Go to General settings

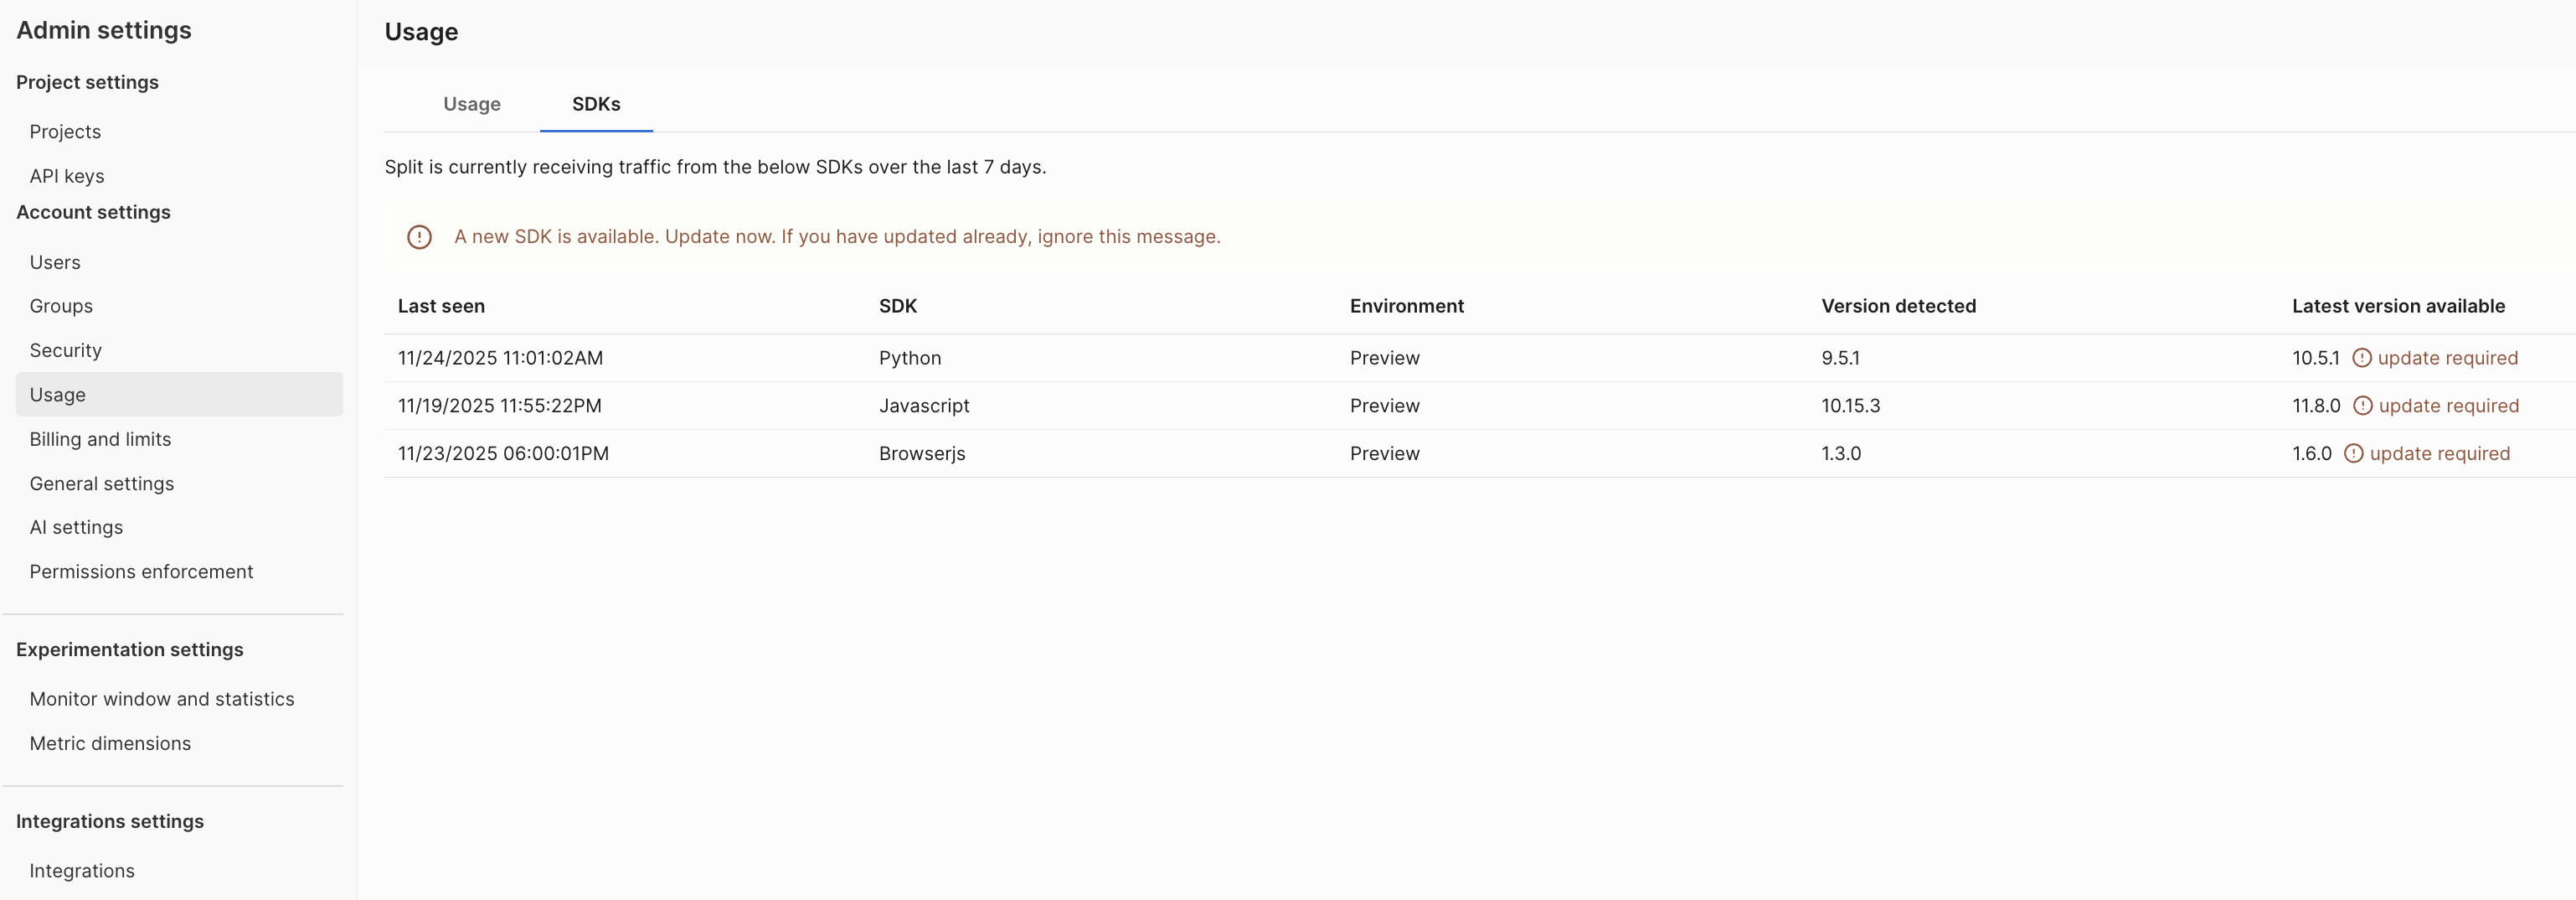pos(102,484)
